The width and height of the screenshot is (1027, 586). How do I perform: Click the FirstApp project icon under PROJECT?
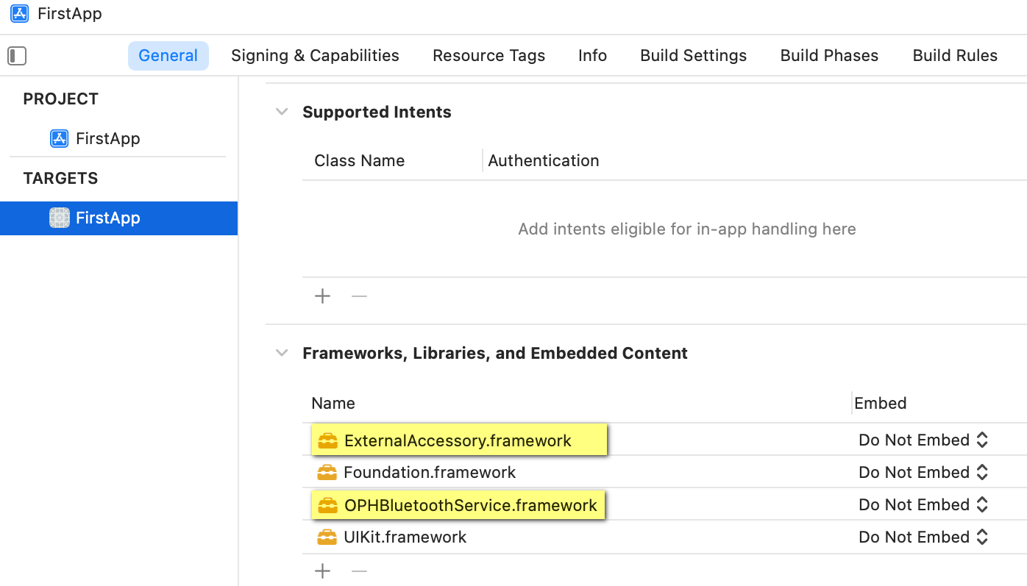(x=59, y=138)
